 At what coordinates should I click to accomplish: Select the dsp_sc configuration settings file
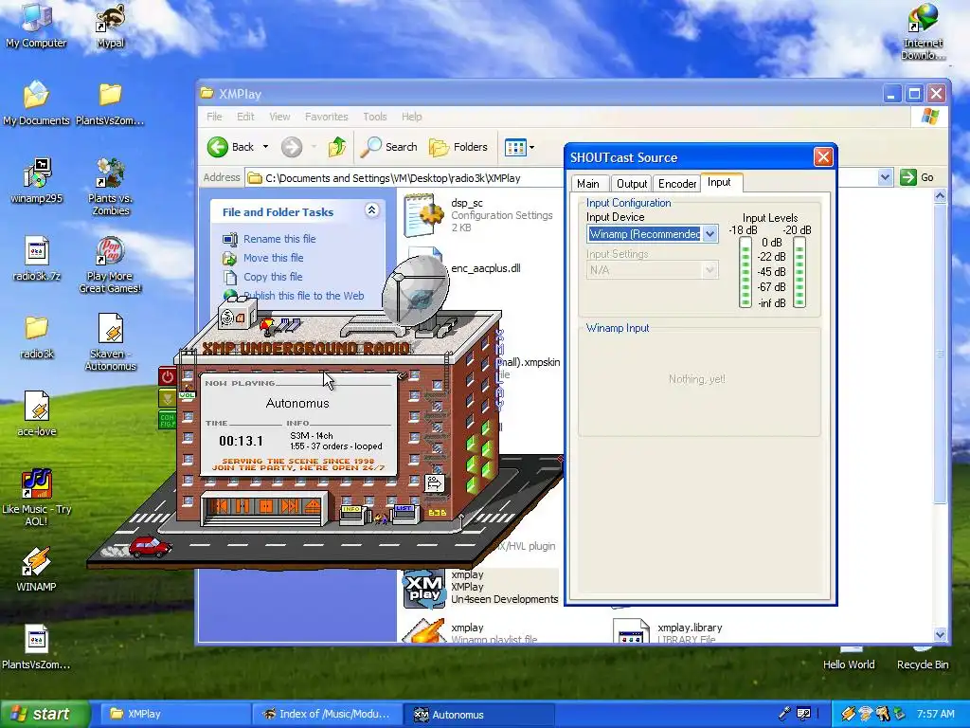(478, 215)
